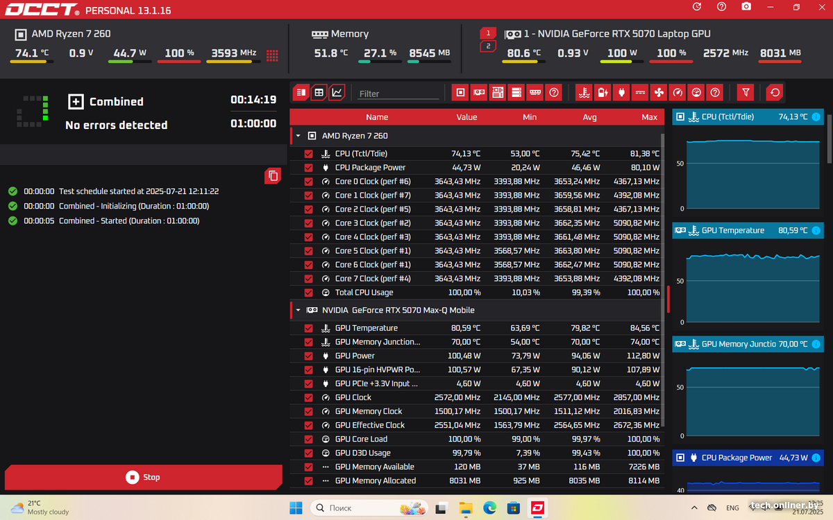This screenshot has height=520, width=833.
Task: Filter sensors of unknown hardware type
Action: [553, 92]
